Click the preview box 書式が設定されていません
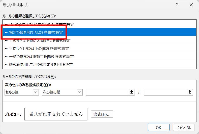199x134 pixels. click(x=56, y=114)
